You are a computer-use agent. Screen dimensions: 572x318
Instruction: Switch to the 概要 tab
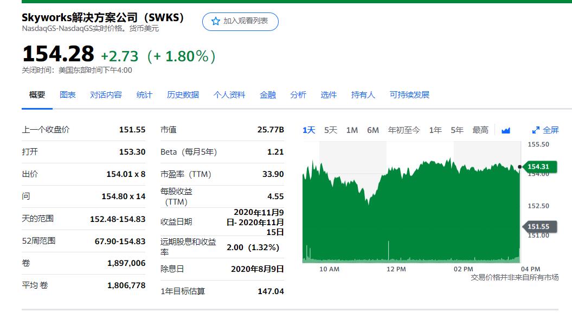pos(37,95)
